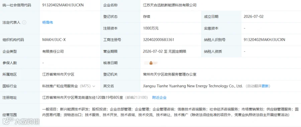The image size is (301, 127).
Task: Click the 有限责任公司 enterprise type value
Action: coord(53,51)
